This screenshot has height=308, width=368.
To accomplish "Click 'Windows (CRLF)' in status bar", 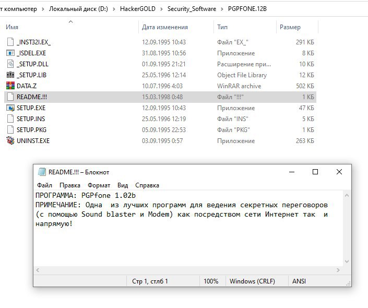I will pyautogui.click(x=252, y=281).
